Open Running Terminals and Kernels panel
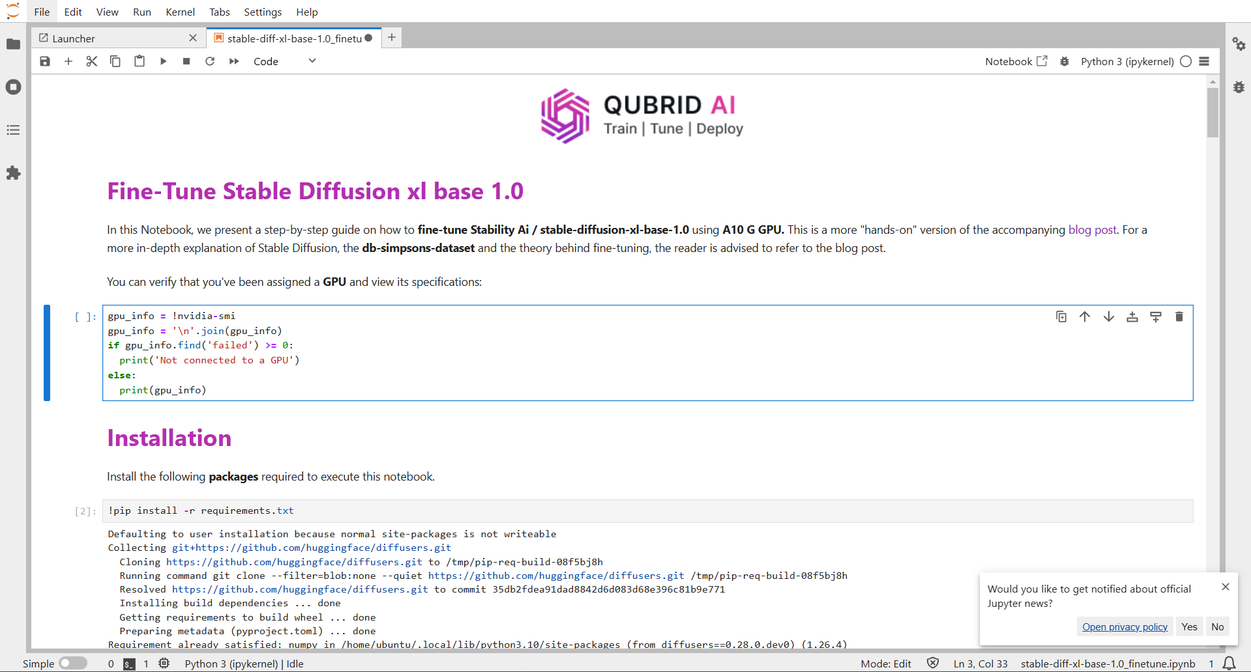The height and width of the screenshot is (672, 1251). [x=13, y=87]
